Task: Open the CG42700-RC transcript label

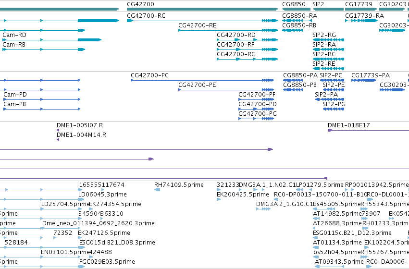Action: [146, 16]
